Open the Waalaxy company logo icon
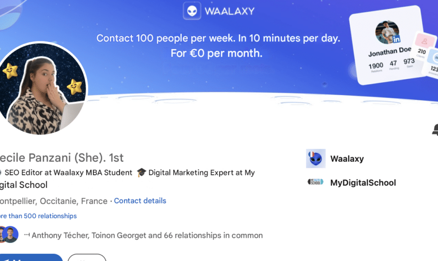The height and width of the screenshot is (261, 438). tap(316, 159)
